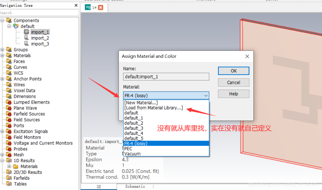Collapse the default component node
Image resolution: width=322 pixels, height=190 pixels.
pos(9,26)
